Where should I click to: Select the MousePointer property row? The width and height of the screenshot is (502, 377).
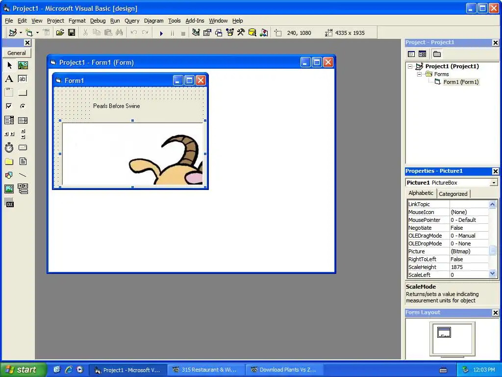[448, 220]
